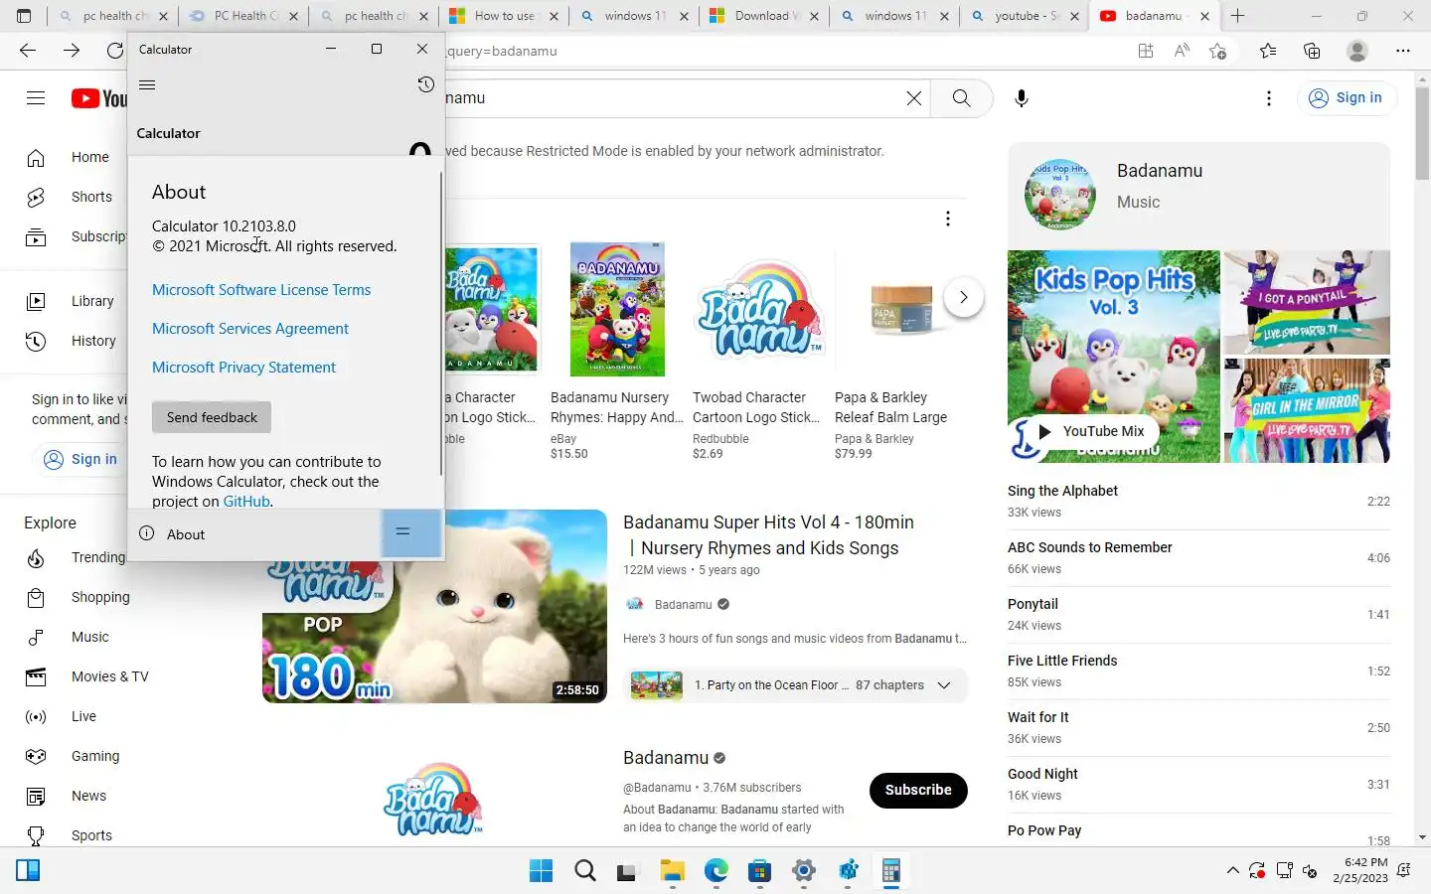The image size is (1431, 894).
Task: Subscribe to Badanamu channel
Action: [918, 790]
